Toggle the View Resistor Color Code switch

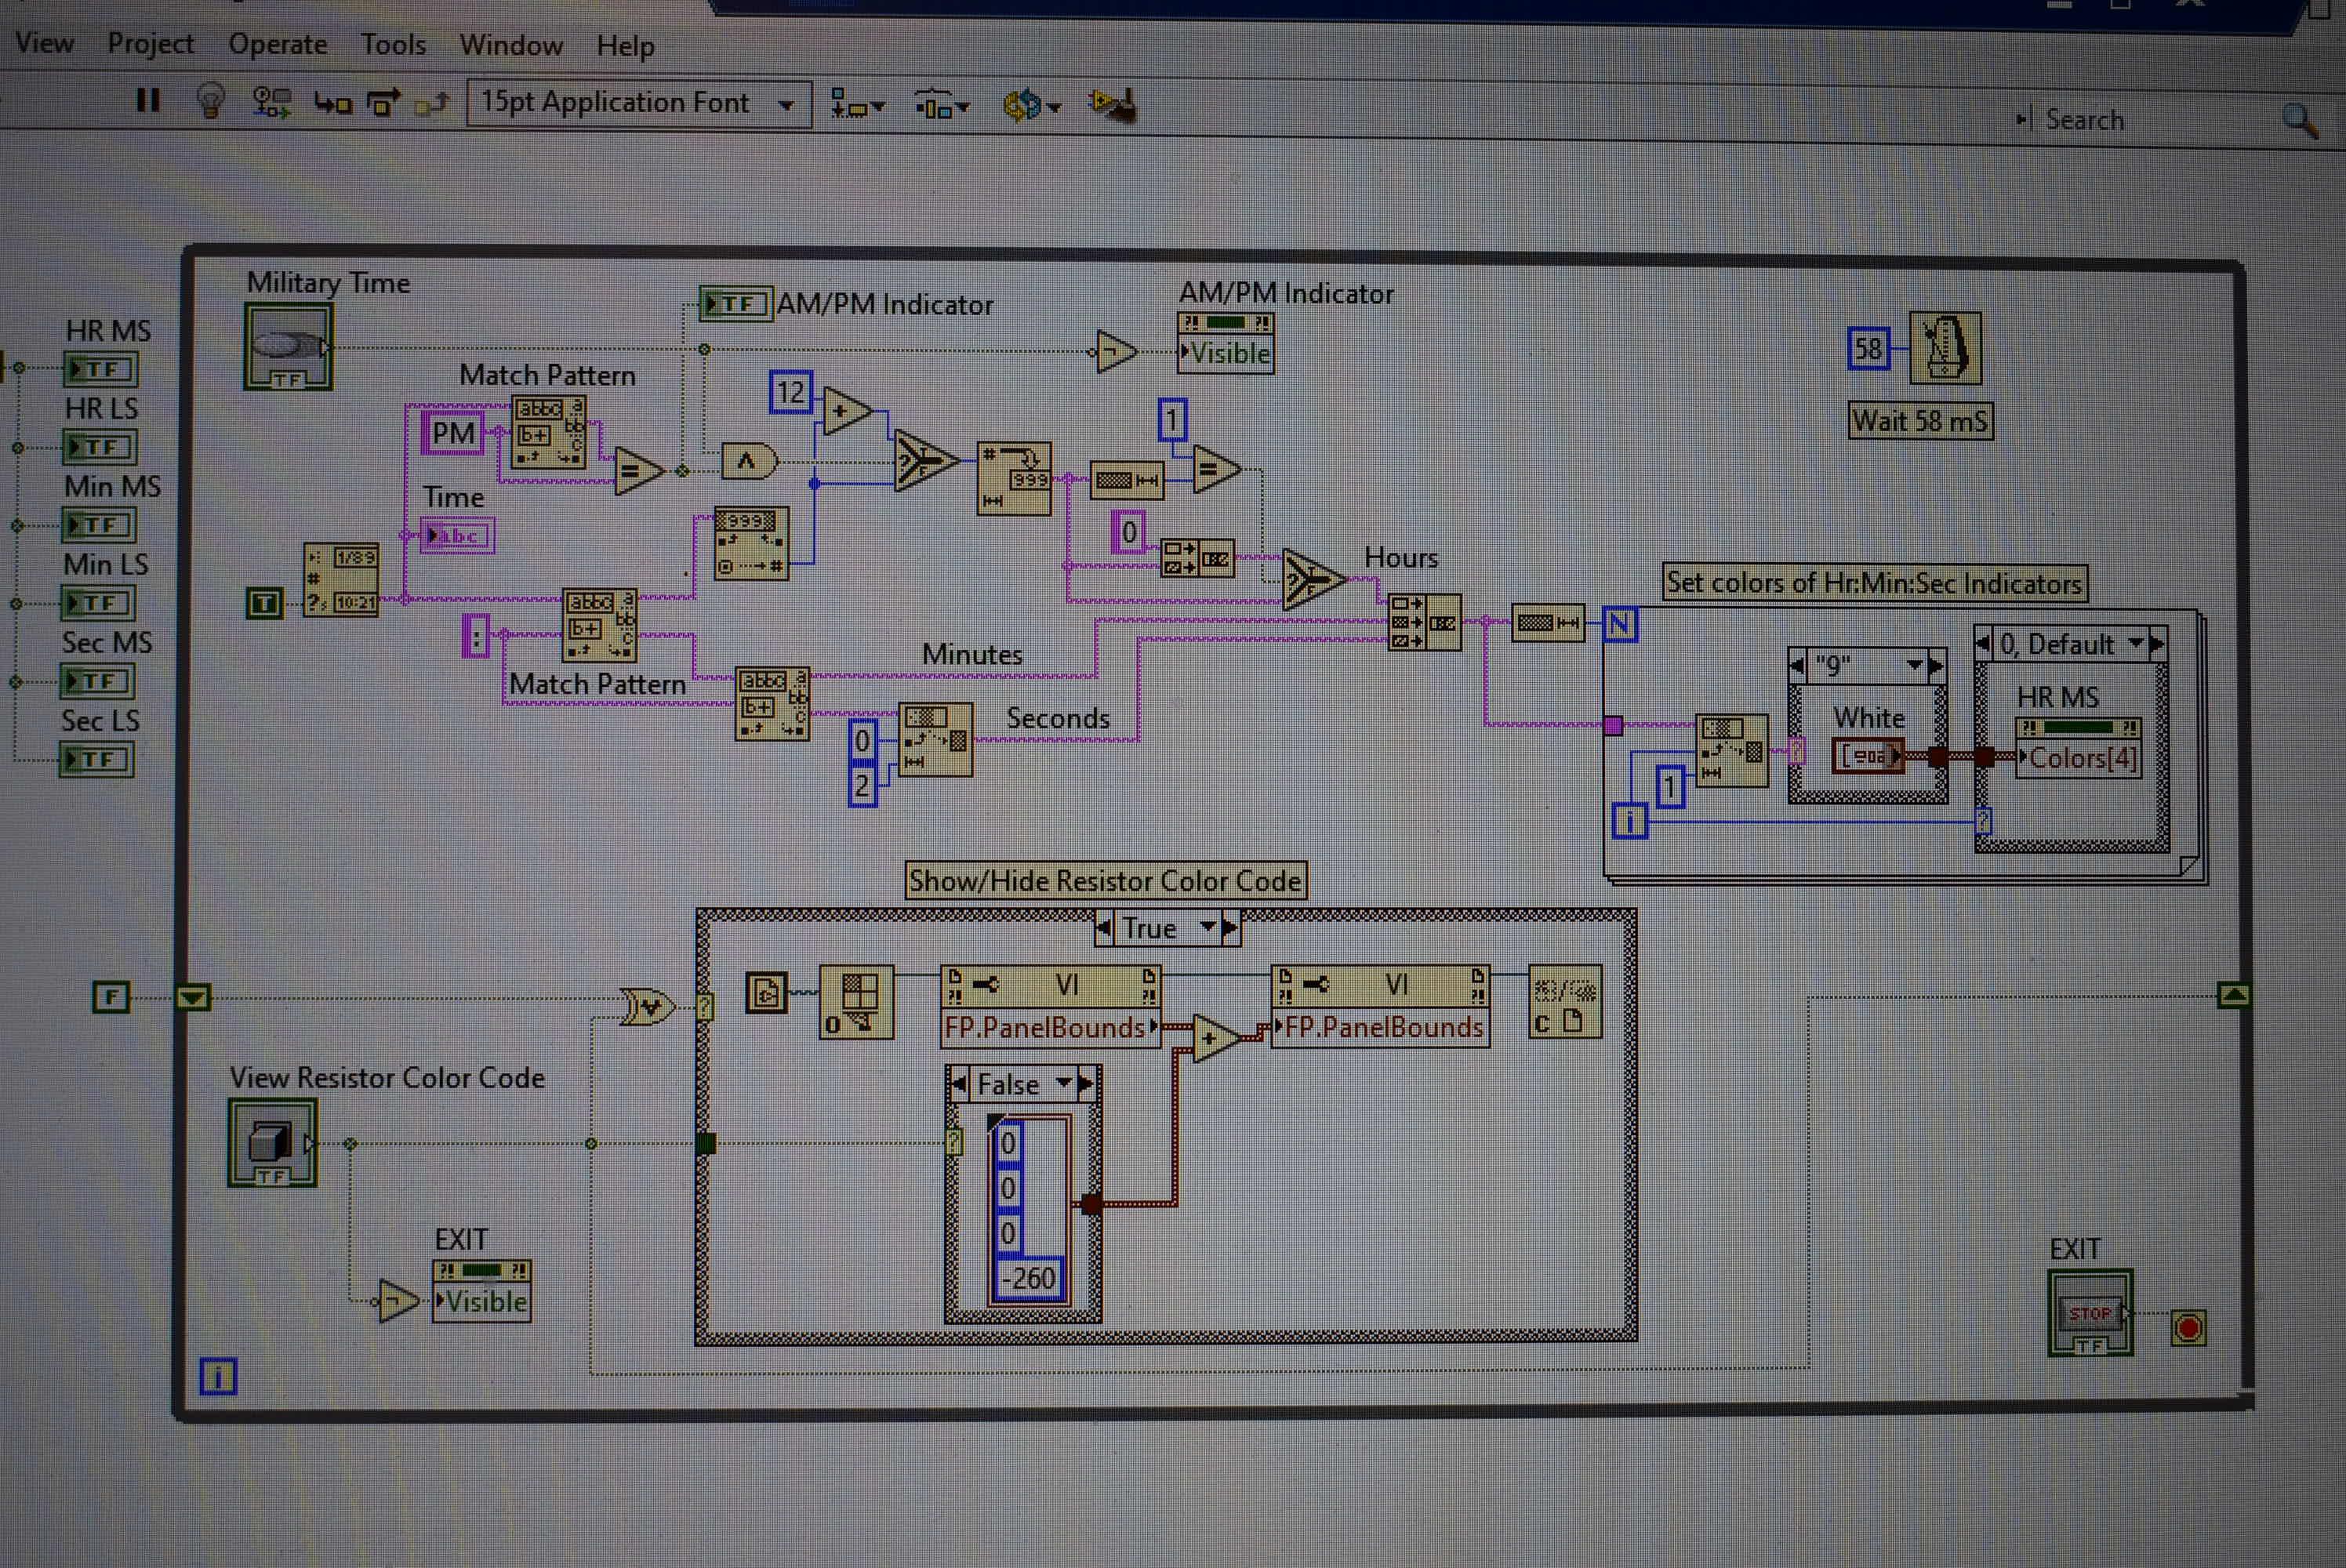coord(272,1142)
